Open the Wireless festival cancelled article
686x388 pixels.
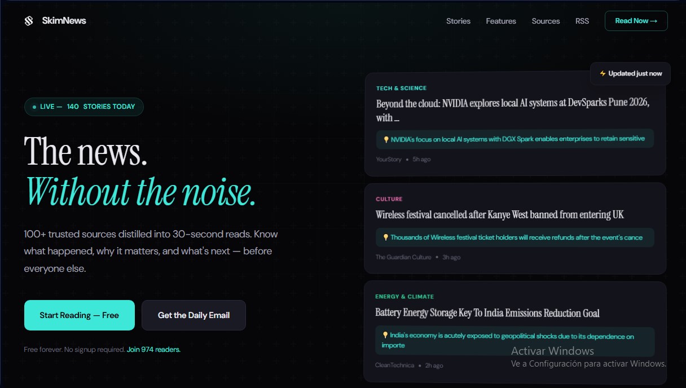pyautogui.click(x=499, y=215)
